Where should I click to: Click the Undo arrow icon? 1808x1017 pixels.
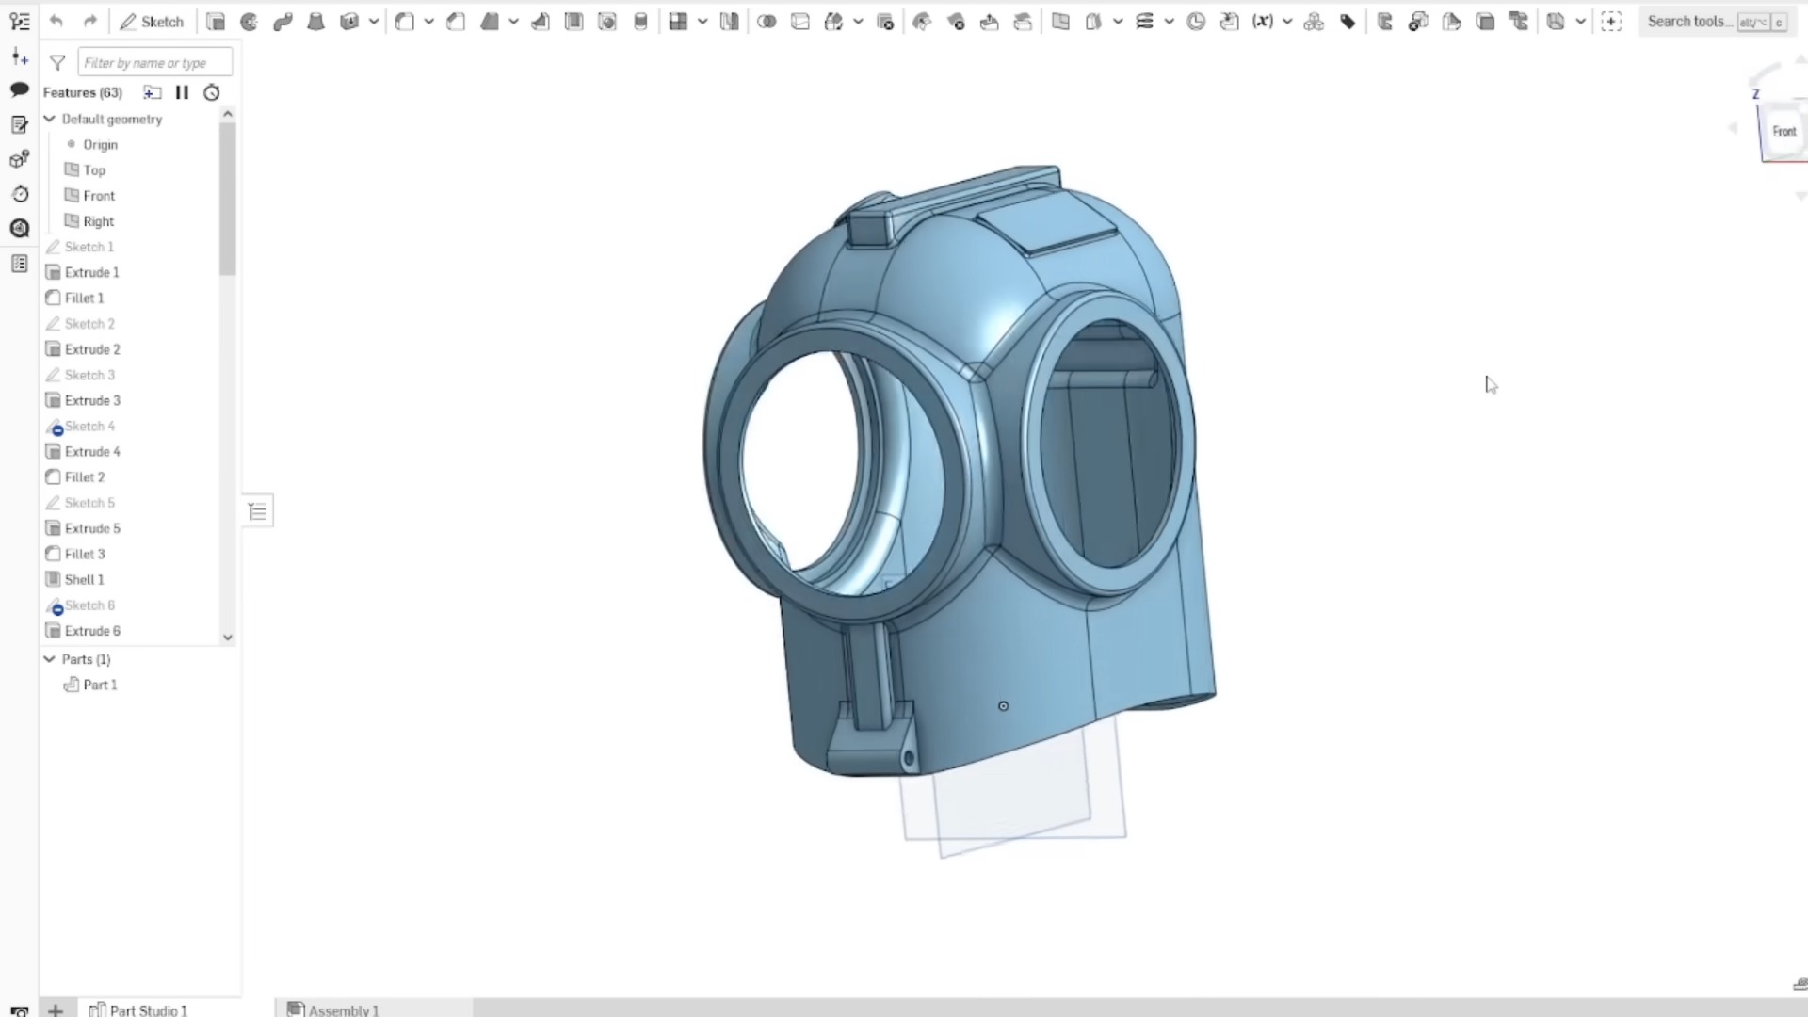(x=56, y=22)
